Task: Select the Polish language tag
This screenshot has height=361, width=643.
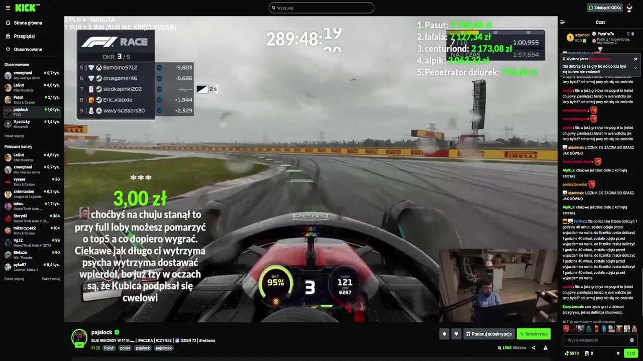Action: point(109,348)
